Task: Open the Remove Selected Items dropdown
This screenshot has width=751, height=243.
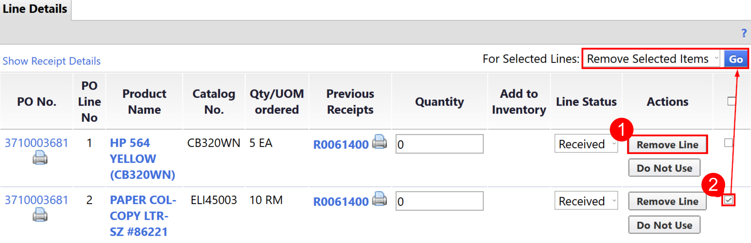Action: point(653,59)
